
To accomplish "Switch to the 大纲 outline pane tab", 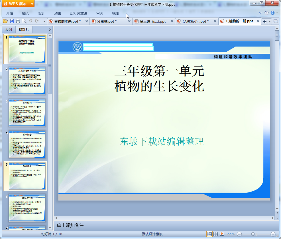I will tap(9, 30).
